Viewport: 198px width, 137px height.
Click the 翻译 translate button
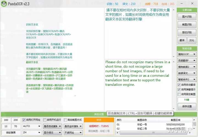click(182, 40)
